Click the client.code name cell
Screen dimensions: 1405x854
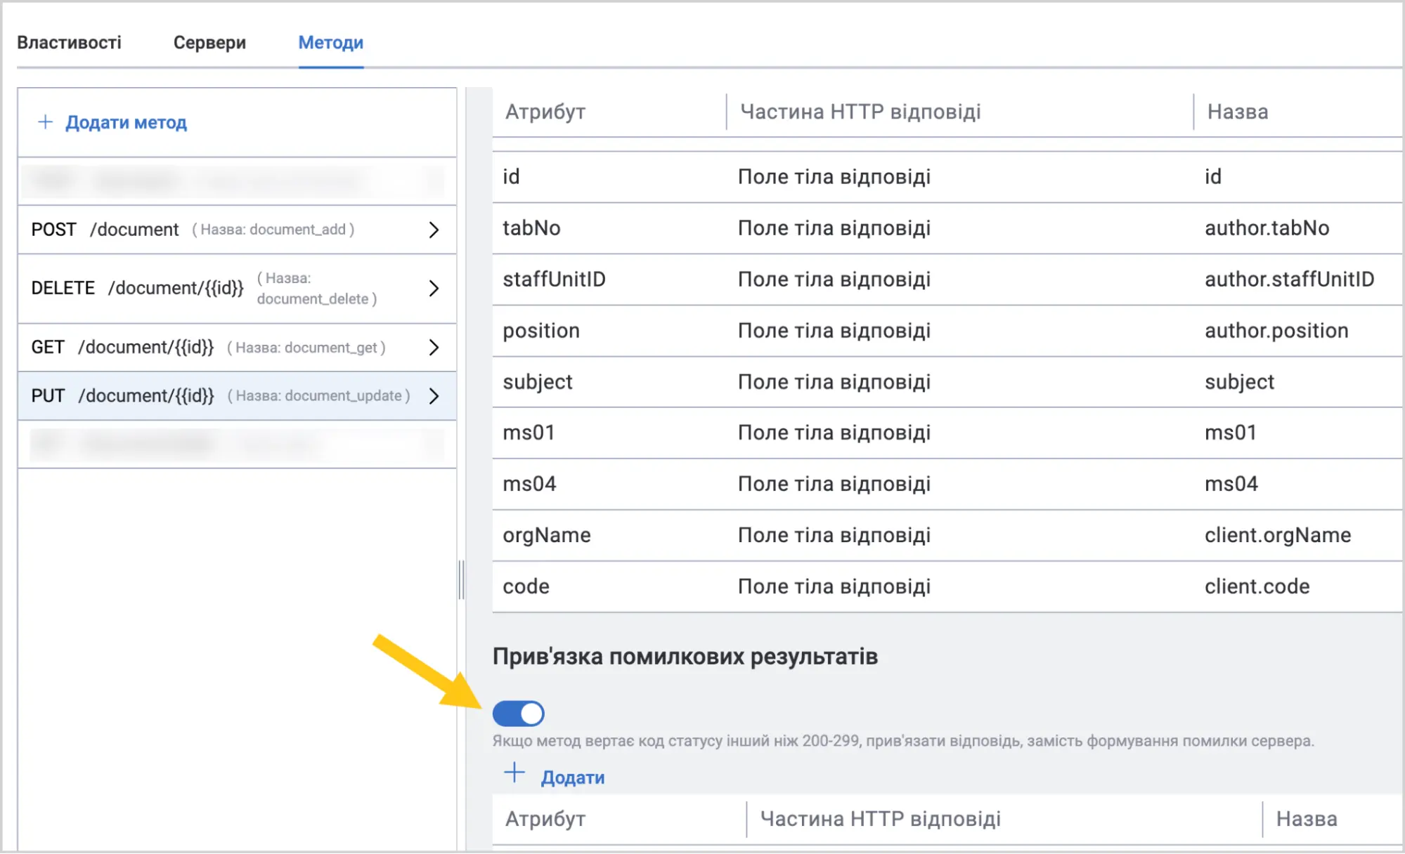pyautogui.click(x=1257, y=586)
